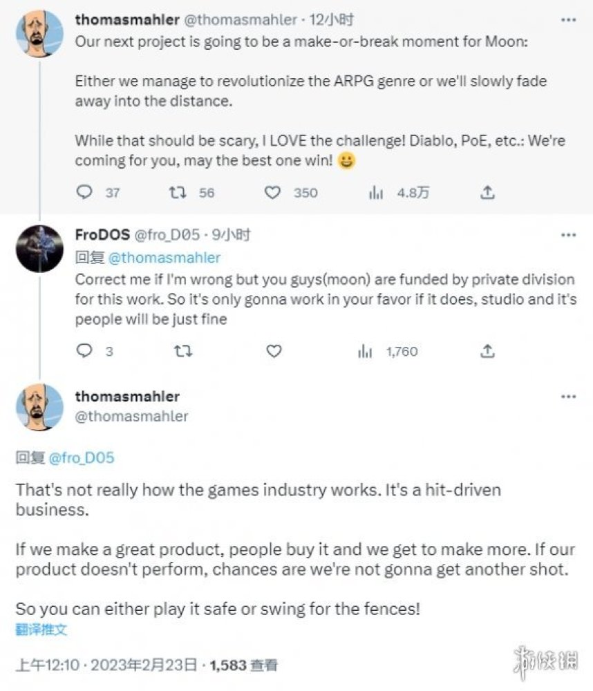
Task: Click the @thomasmahler mention in FroDOS's reply
Action: [164, 258]
